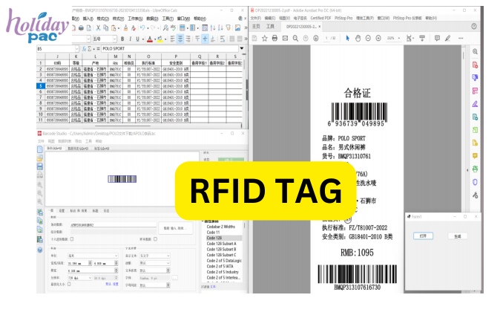Select the DP20221230005-2 document tab
This screenshot has height=318, width=503.
(301, 26)
